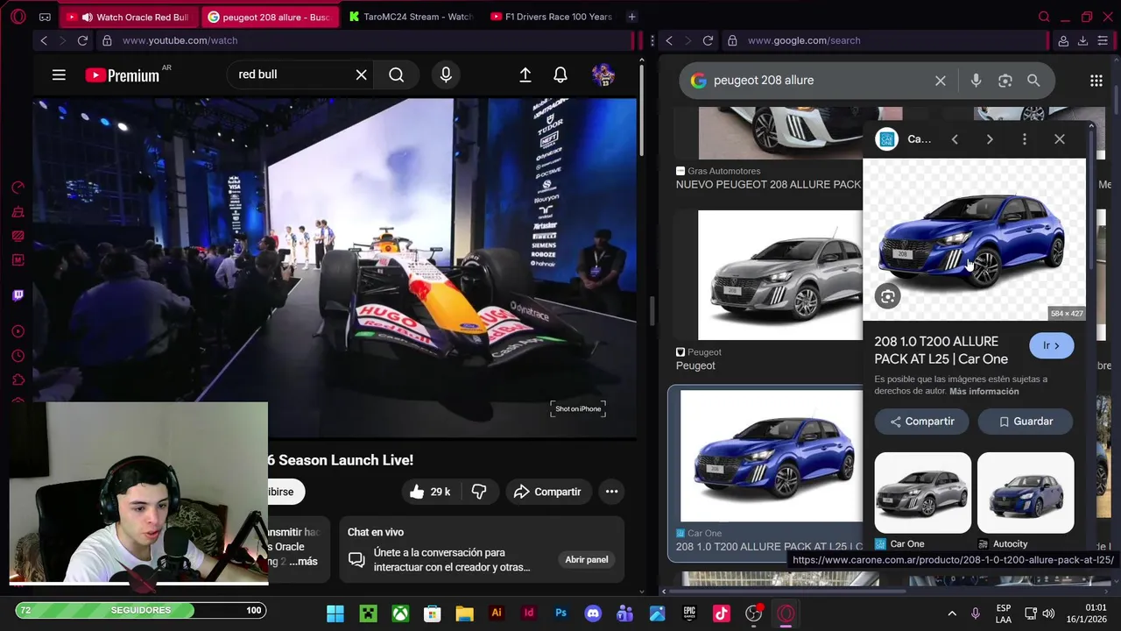Run the YouTube search
This screenshot has width=1121, height=631.
(x=396, y=75)
